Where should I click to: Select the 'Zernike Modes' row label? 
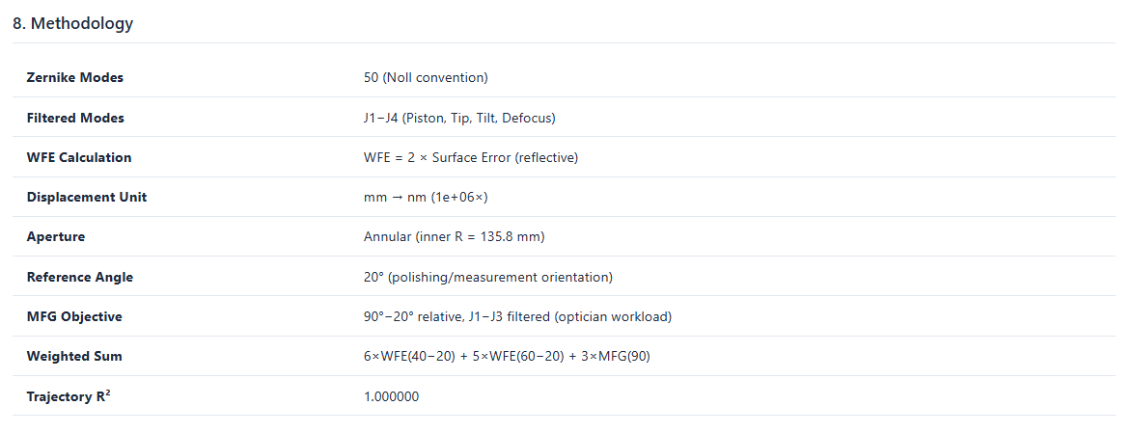coord(75,77)
